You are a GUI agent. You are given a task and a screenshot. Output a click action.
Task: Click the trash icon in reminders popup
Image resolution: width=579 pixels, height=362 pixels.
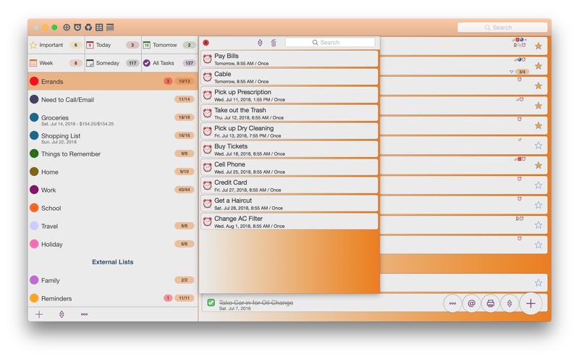[x=274, y=43]
